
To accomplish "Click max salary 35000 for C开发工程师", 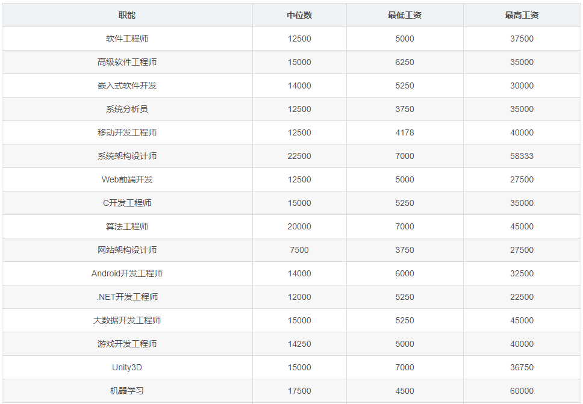I will click(x=522, y=203).
